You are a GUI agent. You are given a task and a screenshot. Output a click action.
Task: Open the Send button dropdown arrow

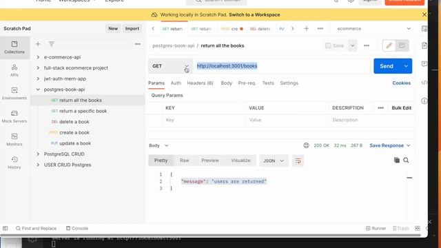(406, 66)
